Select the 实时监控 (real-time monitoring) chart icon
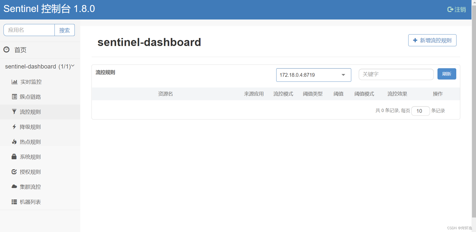 (x=14, y=81)
